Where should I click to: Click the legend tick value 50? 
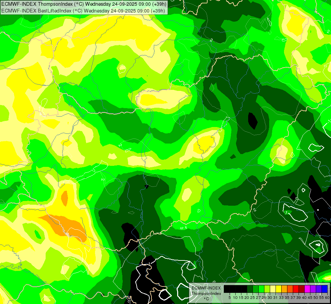click(x=316, y=298)
